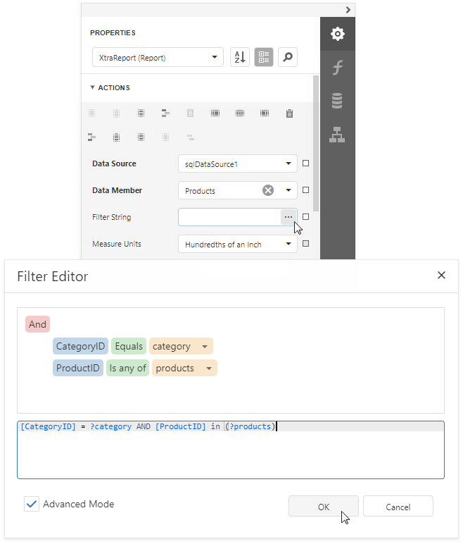Click the vertical-stripes band action icon
This screenshot has height=544, width=463.
pyautogui.click(x=240, y=113)
